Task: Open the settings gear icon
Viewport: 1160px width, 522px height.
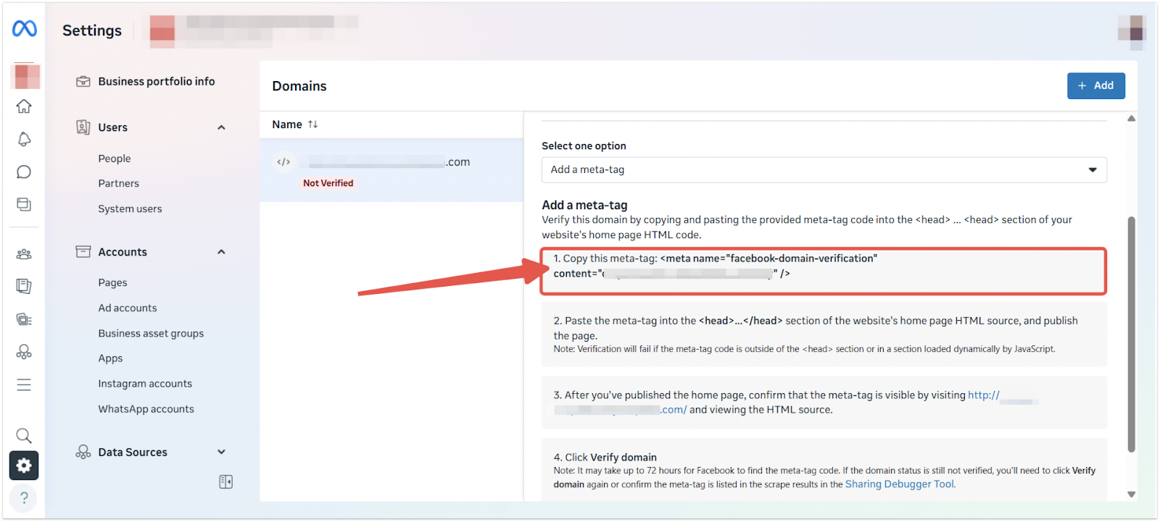Action: (x=24, y=465)
